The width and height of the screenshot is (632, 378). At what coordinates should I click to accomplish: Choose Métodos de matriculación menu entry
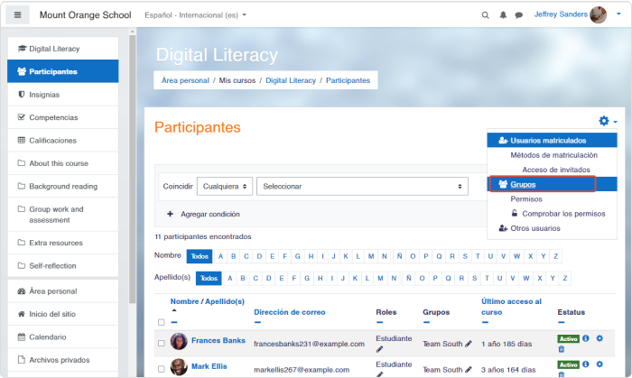point(553,155)
